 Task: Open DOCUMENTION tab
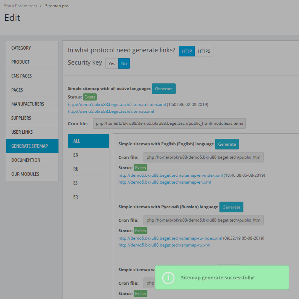(32, 160)
